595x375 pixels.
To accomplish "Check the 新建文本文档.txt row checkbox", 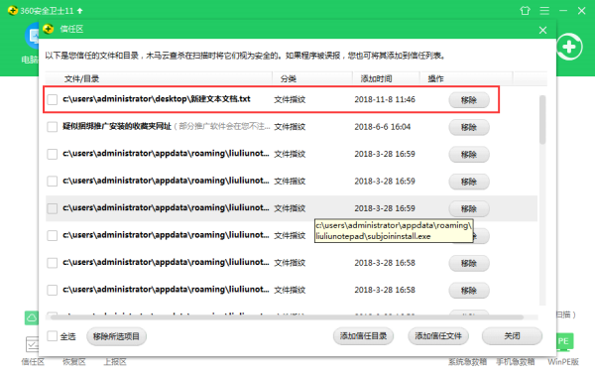I will coord(52,99).
